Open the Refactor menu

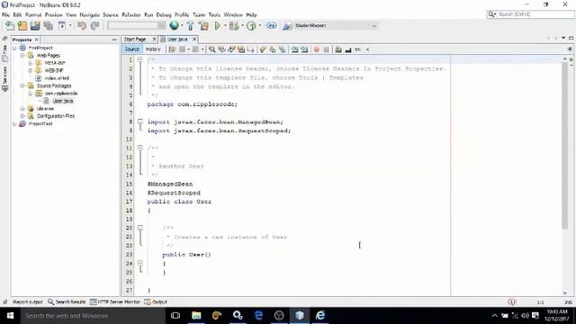pyautogui.click(x=131, y=14)
